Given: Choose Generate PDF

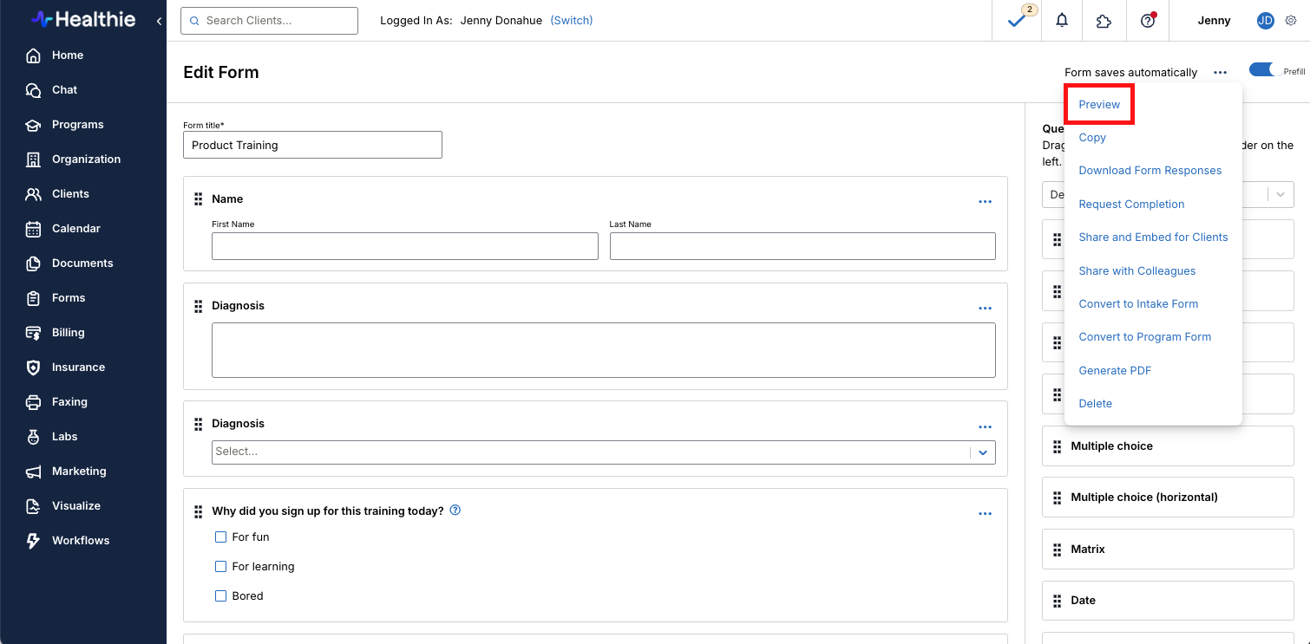Looking at the screenshot, I should (x=1115, y=371).
